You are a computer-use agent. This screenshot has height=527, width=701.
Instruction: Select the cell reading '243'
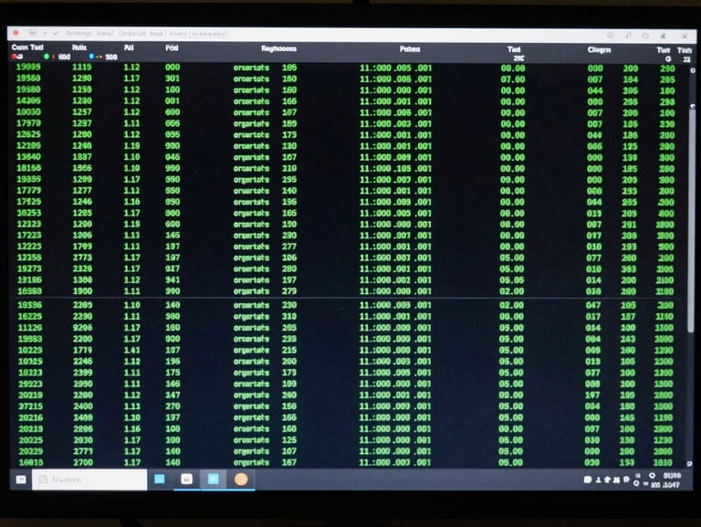pos(628,339)
